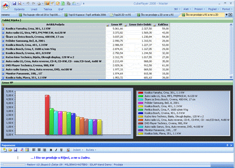
Task: Close the active document tab
Action: click(x=231, y=15)
